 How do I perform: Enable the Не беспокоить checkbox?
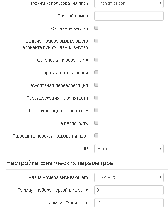(96, 123)
